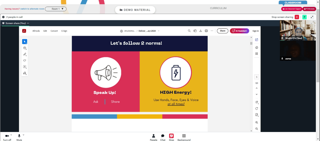Screen dimensions: 320x141
Task: Click Sign in
Action: pyautogui.click(x=255, y=31)
